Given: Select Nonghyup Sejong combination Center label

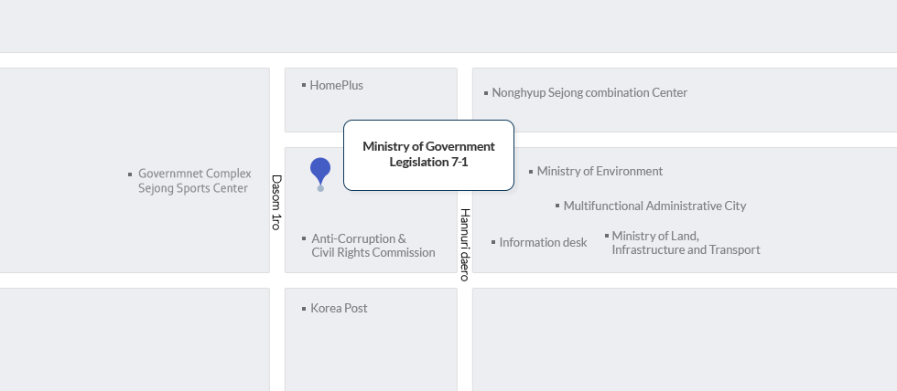Looking at the screenshot, I should 589,92.
